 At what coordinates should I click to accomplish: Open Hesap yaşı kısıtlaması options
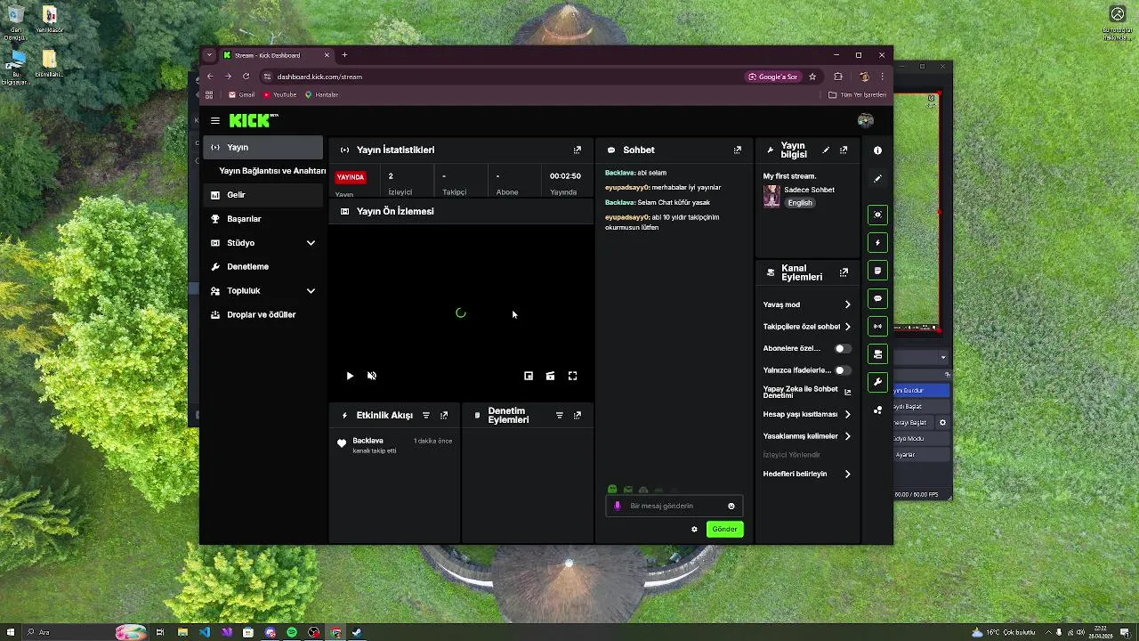click(x=806, y=414)
